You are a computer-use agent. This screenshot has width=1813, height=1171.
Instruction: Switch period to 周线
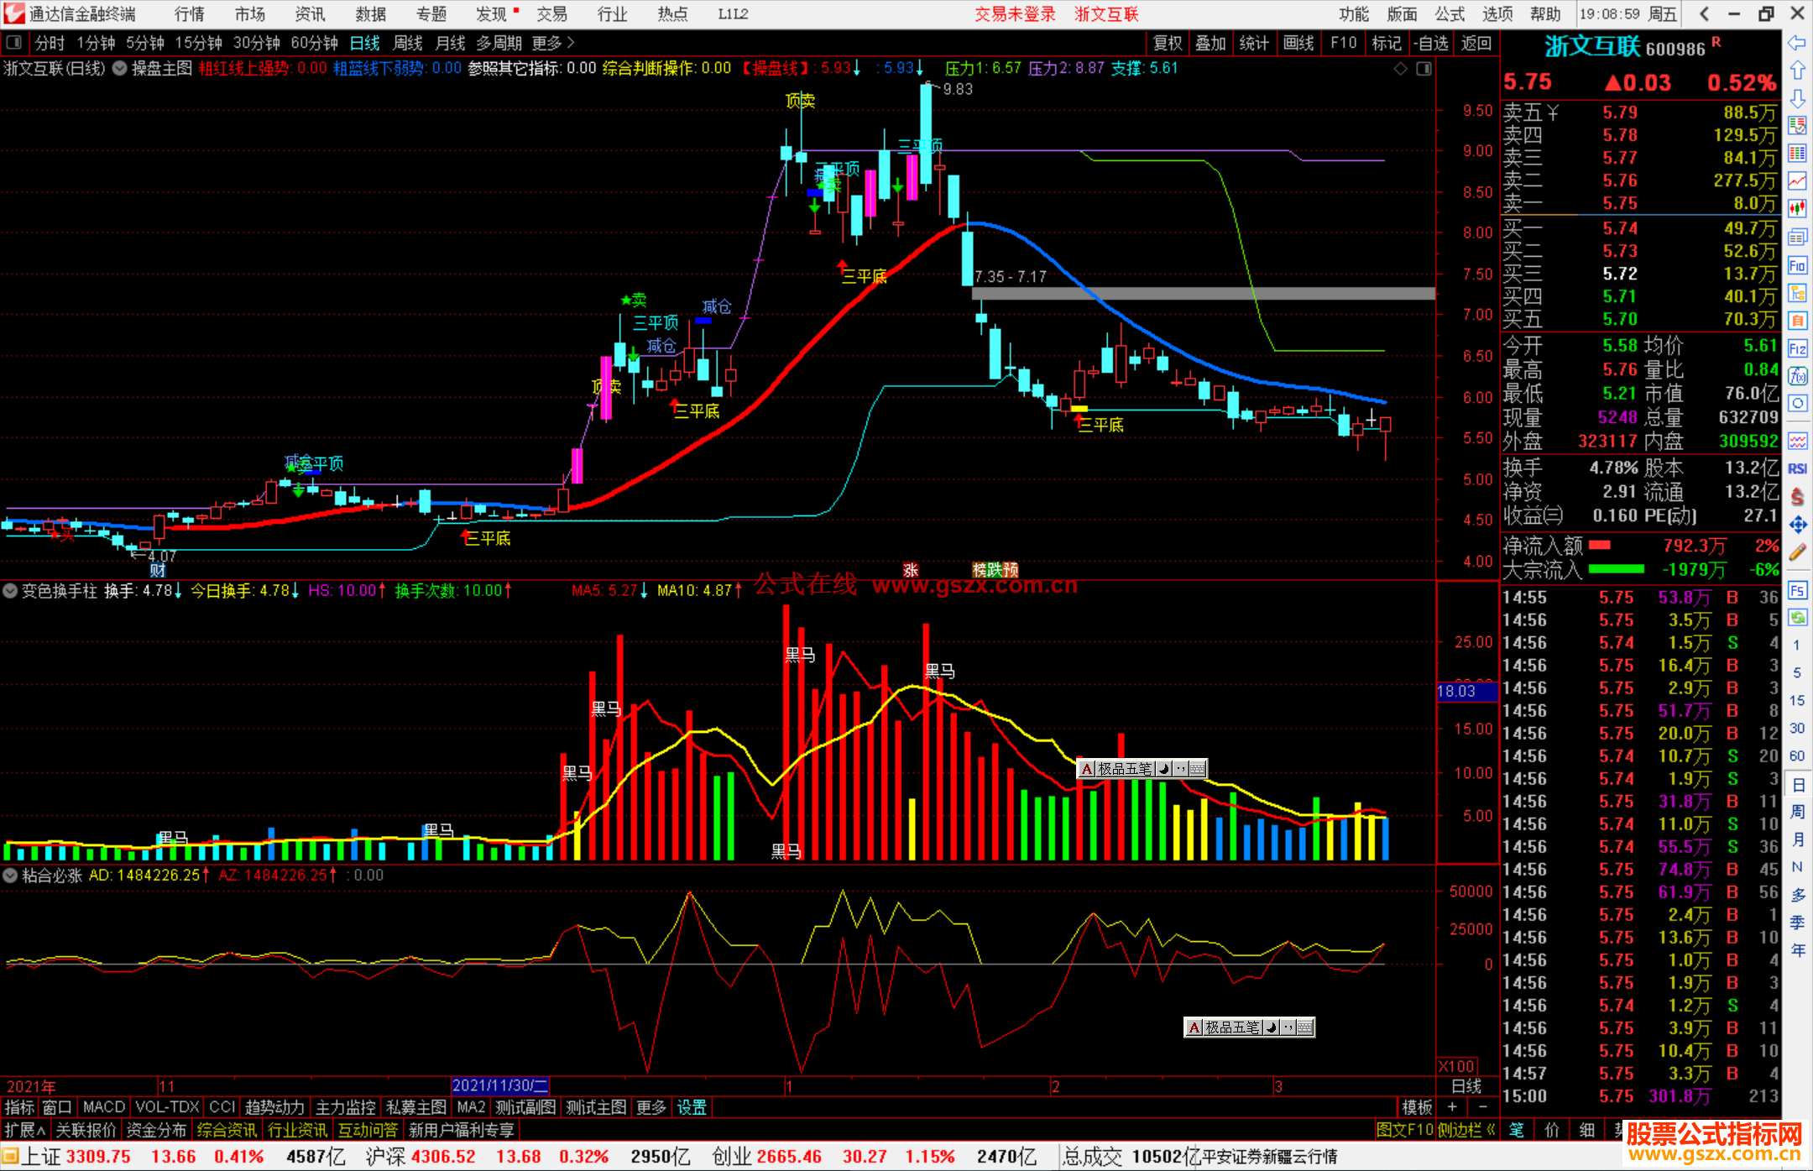point(408,43)
